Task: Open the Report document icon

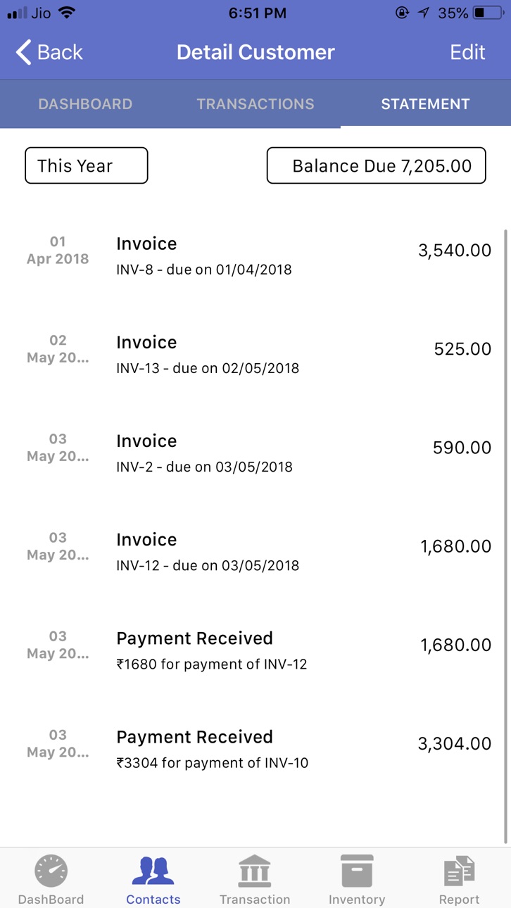Action: (459, 871)
